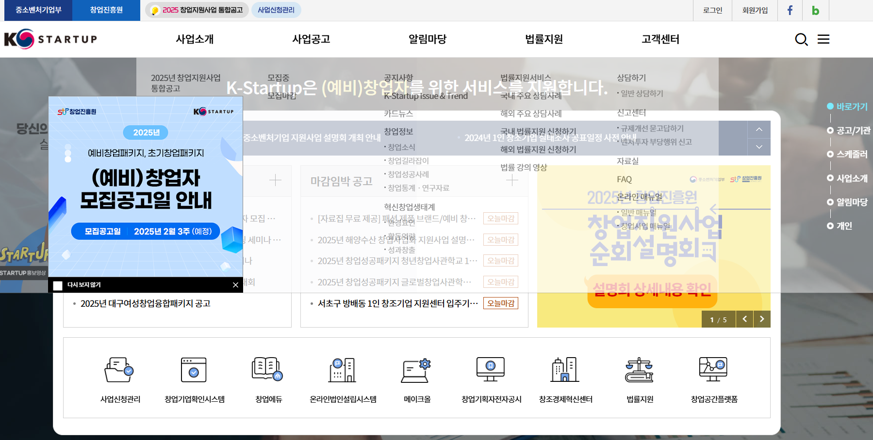Select 혁신창업생태계 submenu item
The width and height of the screenshot is (873, 440).
tap(410, 207)
